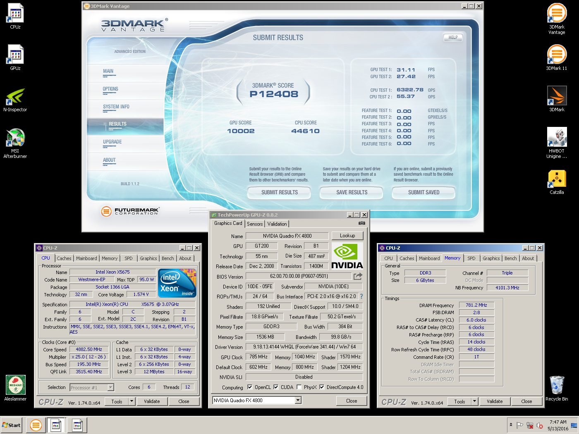
Task: Click the DRAM Frequency value 781.2 MHz
Action: [476, 305]
